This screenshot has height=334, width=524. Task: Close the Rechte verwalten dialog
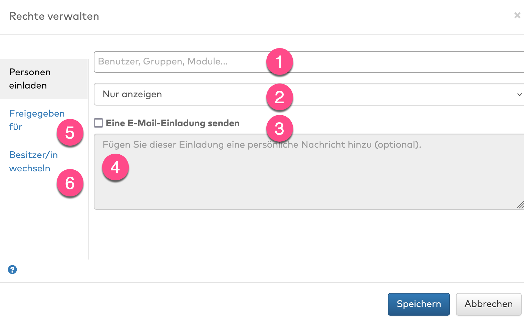(x=517, y=15)
